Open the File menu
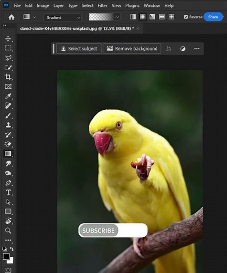The image size is (227, 273). (17, 6)
